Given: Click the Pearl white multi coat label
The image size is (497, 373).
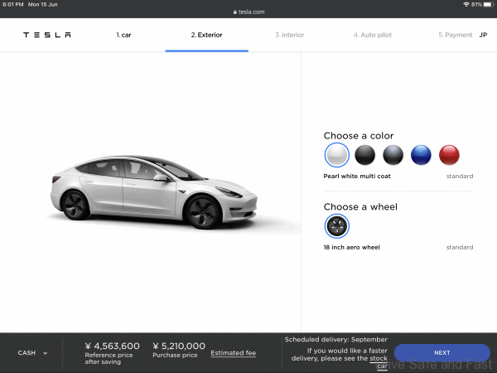Looking at the screenshot, I should [357, 176].
